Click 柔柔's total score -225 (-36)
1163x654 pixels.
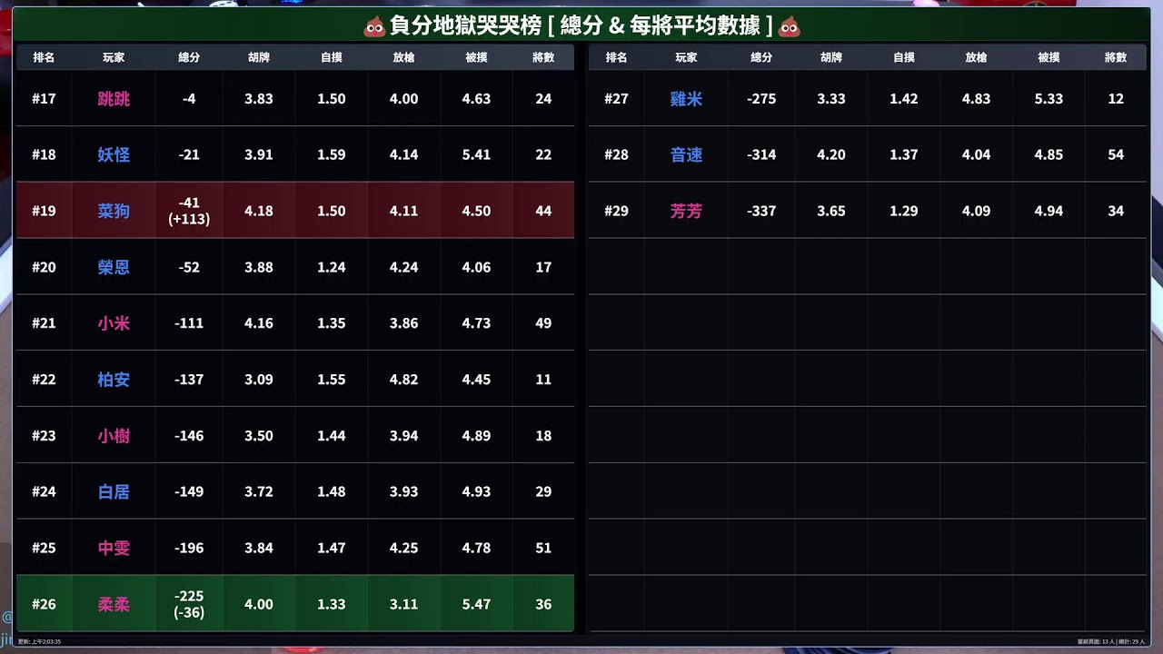189,604
